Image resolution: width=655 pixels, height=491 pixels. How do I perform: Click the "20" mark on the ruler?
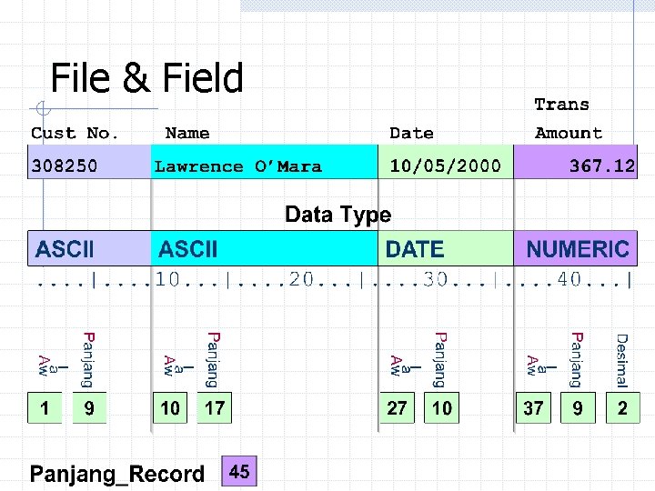tap(301, 279)
